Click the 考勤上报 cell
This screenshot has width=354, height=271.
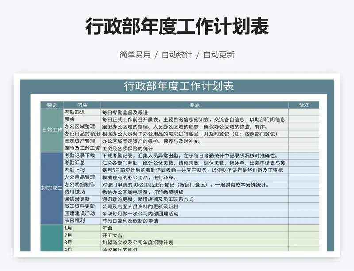pyautogui.click(x=82, y=170)
